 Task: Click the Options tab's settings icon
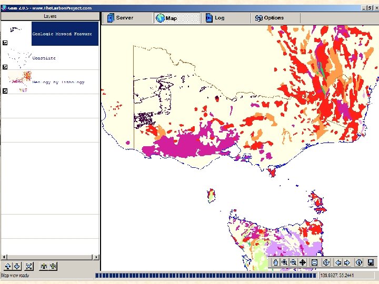click(259, 18)
